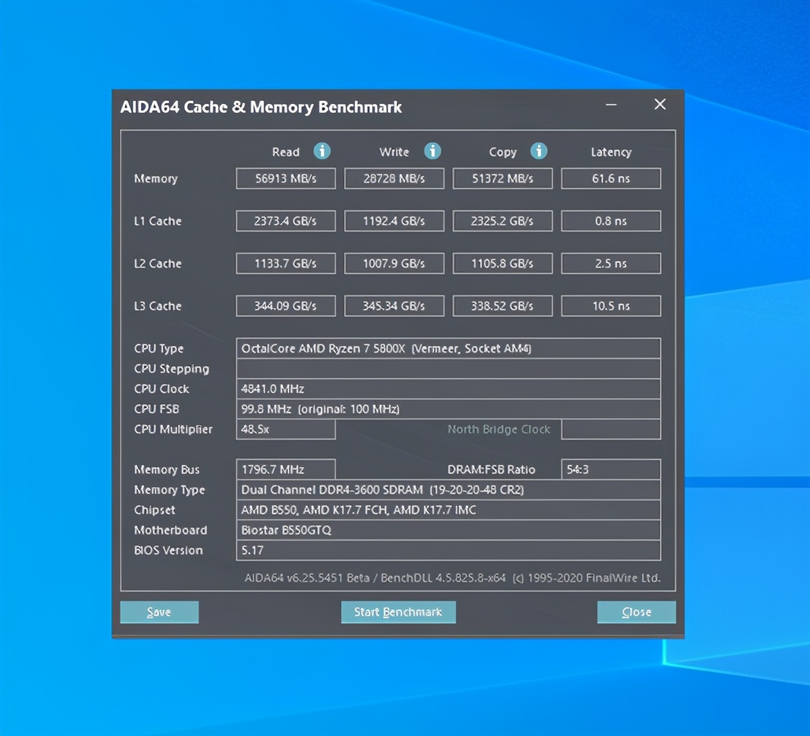Viewport: 810px width, 736px height.
Task: Click the Motherboard Biostar B550GTQ field
Action: click(x=448, y=530)
